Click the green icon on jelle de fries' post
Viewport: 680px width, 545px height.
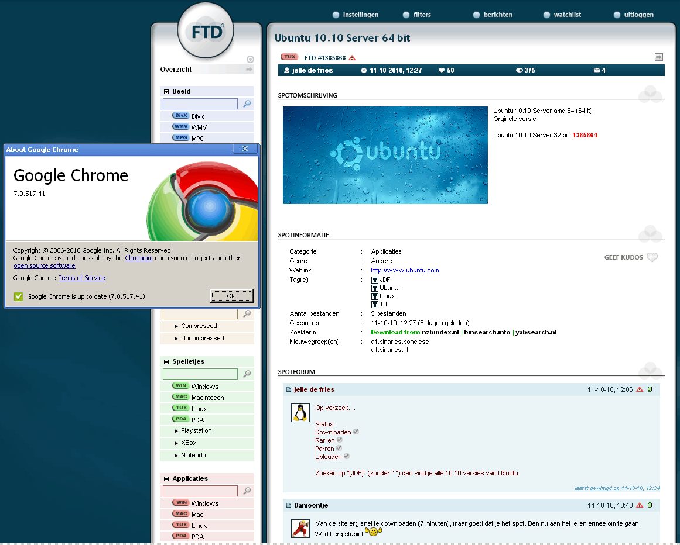click(x=650, y=389)
